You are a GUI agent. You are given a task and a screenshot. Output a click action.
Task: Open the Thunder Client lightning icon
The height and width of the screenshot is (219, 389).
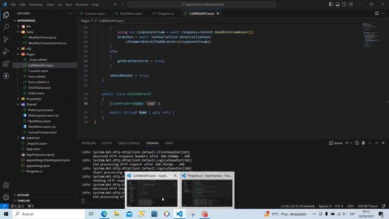point(6,75)
